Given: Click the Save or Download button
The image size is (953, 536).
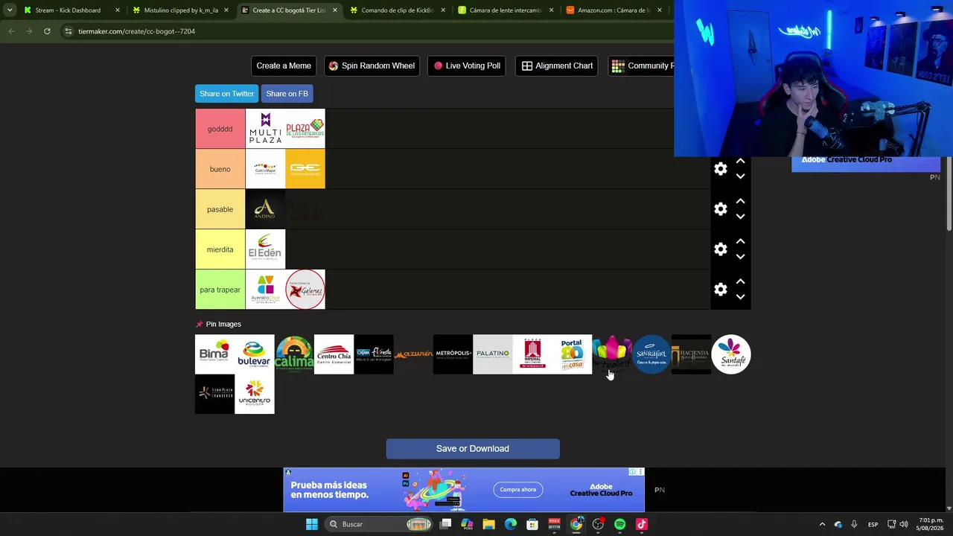Looking at the screenshot, I should click(473, 449).
